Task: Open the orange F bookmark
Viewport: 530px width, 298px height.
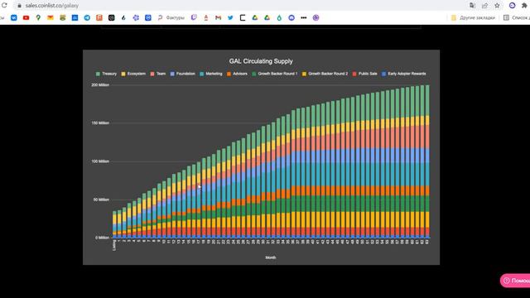Action: click(99, 17)
